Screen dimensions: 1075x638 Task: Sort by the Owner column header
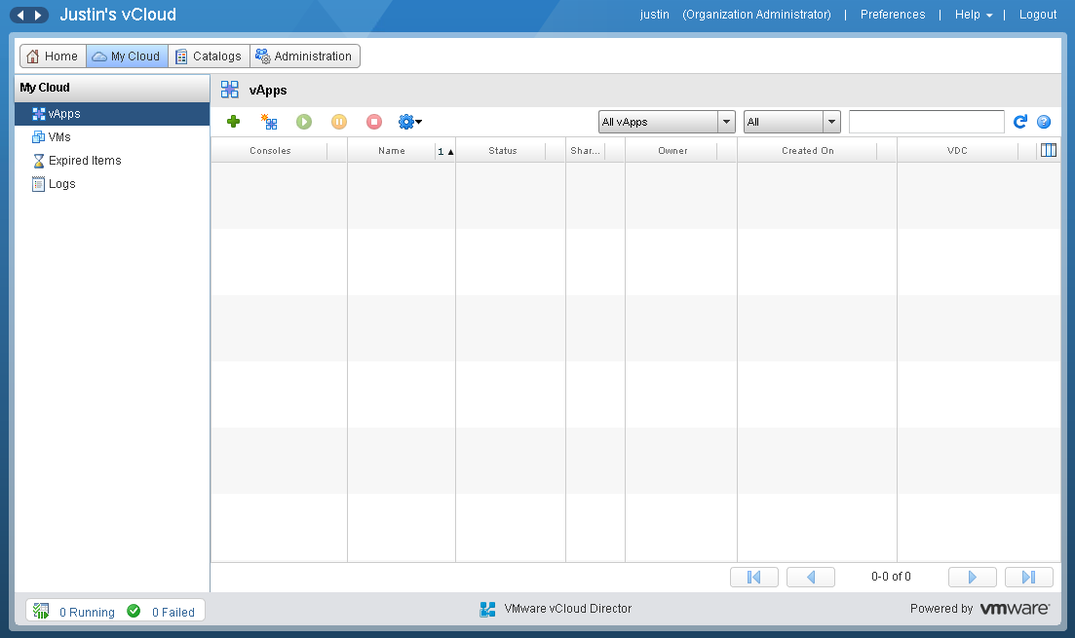pyautogui.click(x=672, y=151)
